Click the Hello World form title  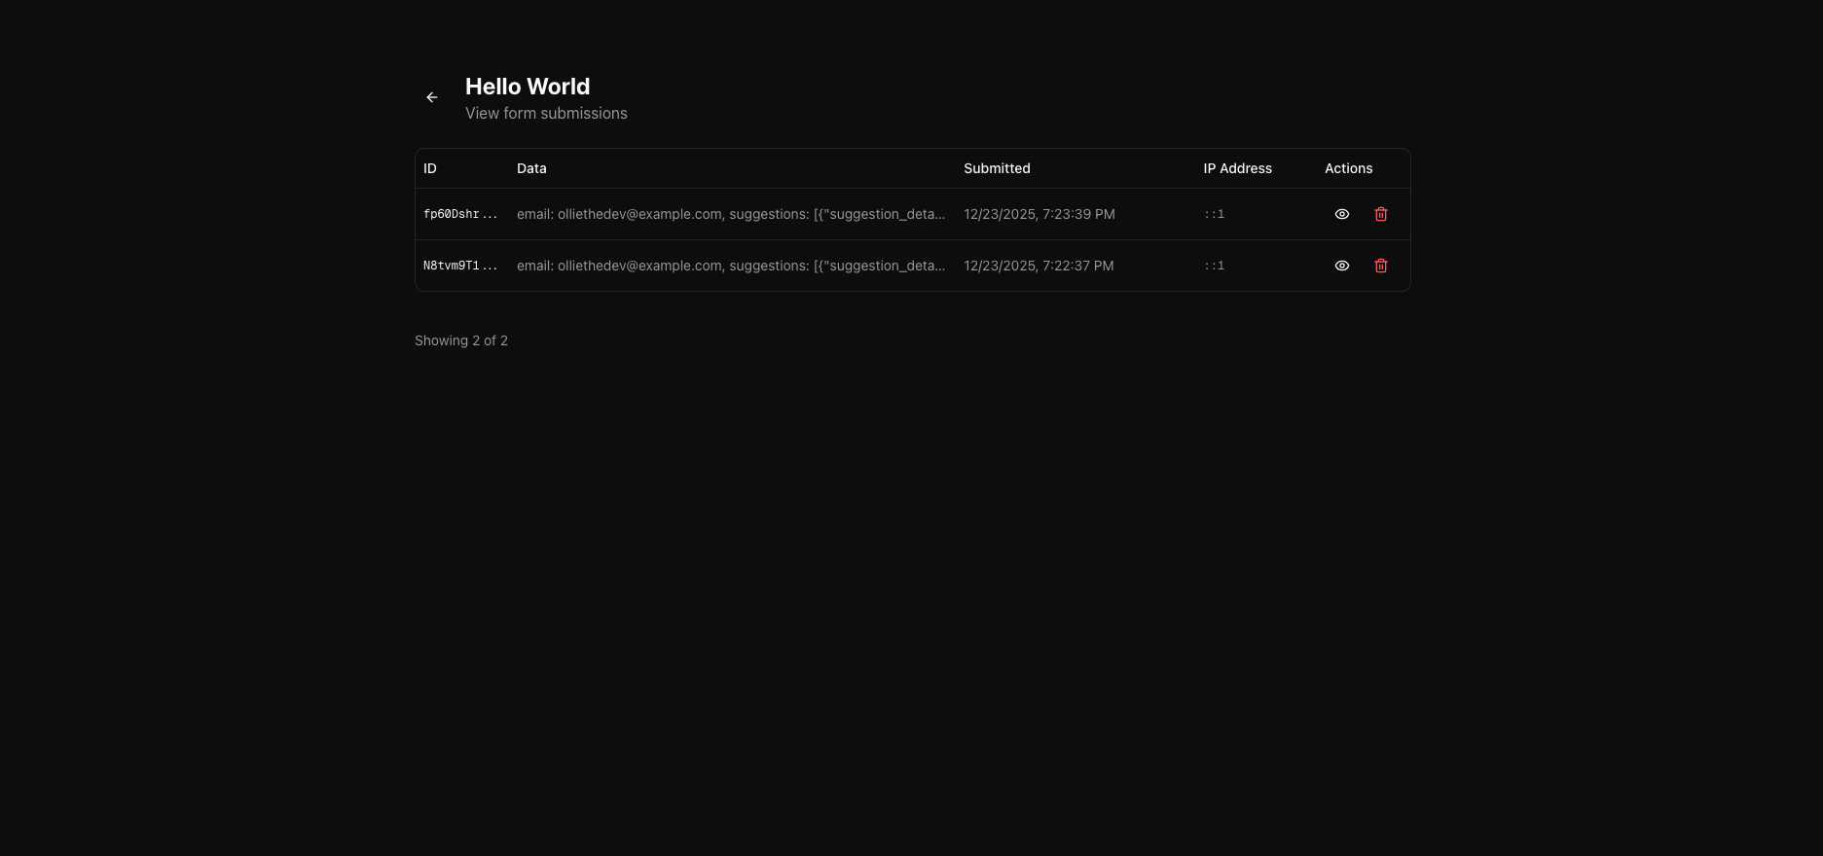(x=528, y=87)
